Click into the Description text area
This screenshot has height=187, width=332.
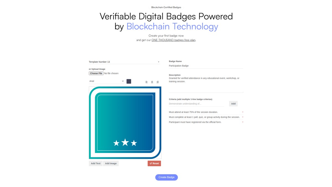coord(206,84)
